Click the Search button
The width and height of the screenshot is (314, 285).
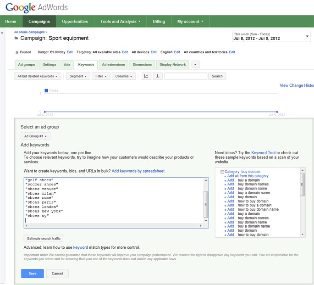[217, 76]
